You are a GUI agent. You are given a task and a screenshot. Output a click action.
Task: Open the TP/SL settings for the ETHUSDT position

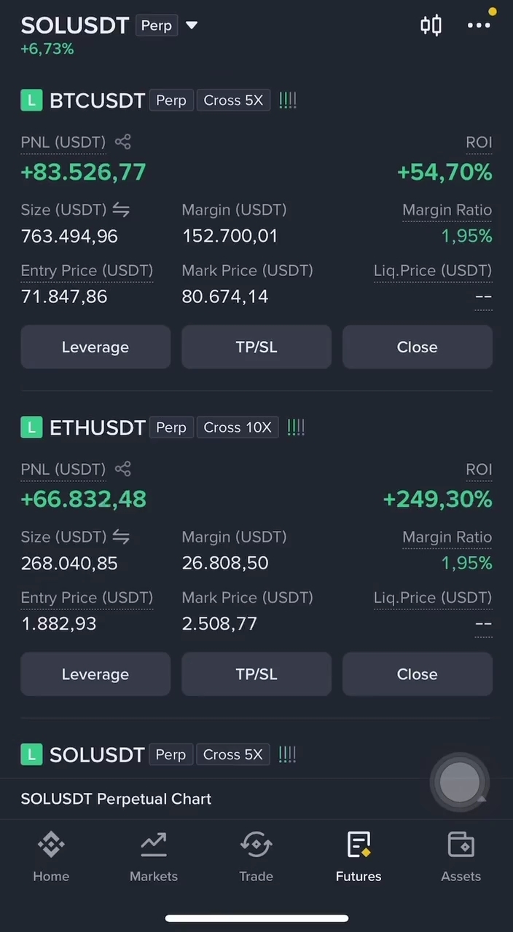[256, 674]
